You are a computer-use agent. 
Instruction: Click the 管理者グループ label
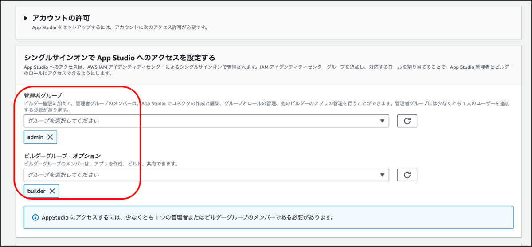(x=43, y=95)
